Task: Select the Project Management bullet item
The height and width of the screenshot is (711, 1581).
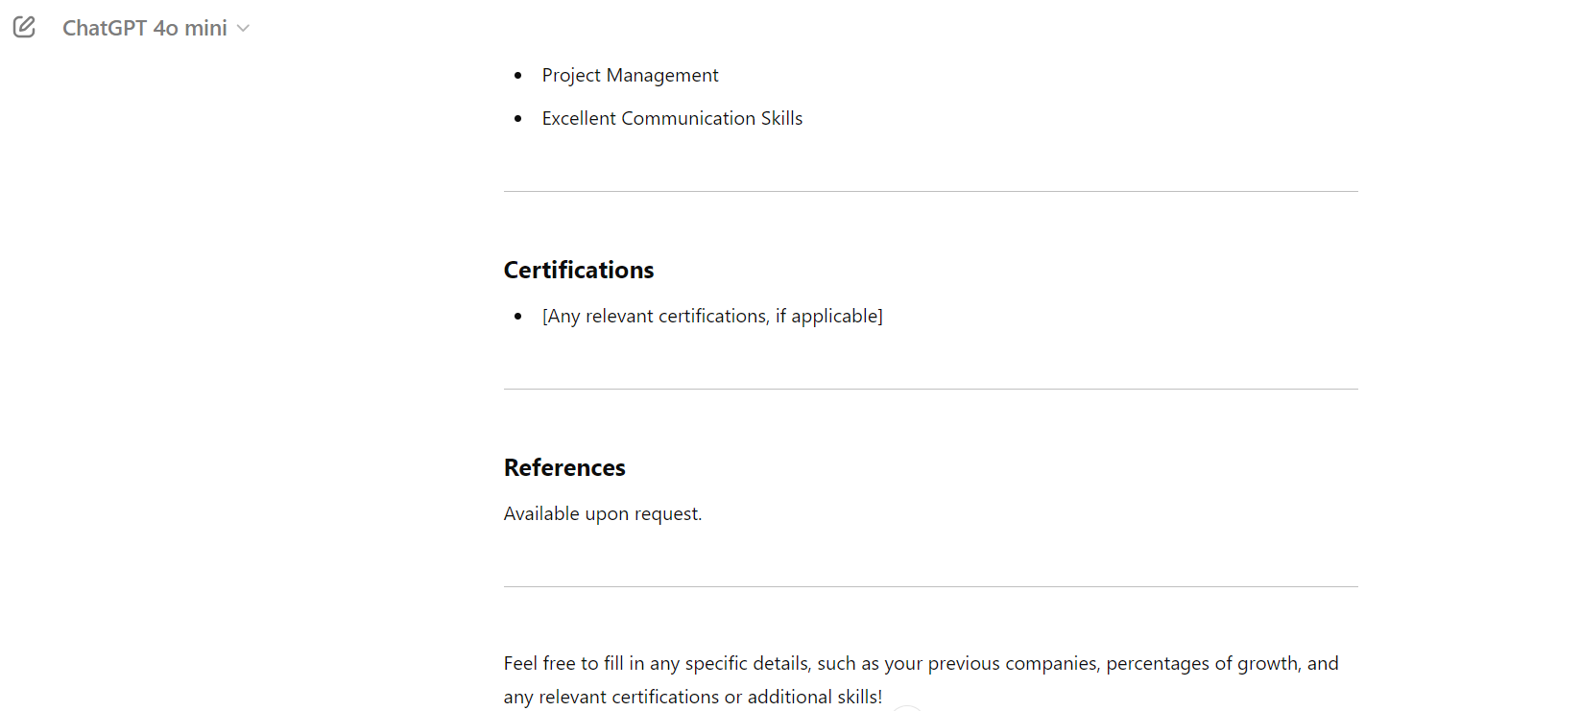Action: (630, 75)
